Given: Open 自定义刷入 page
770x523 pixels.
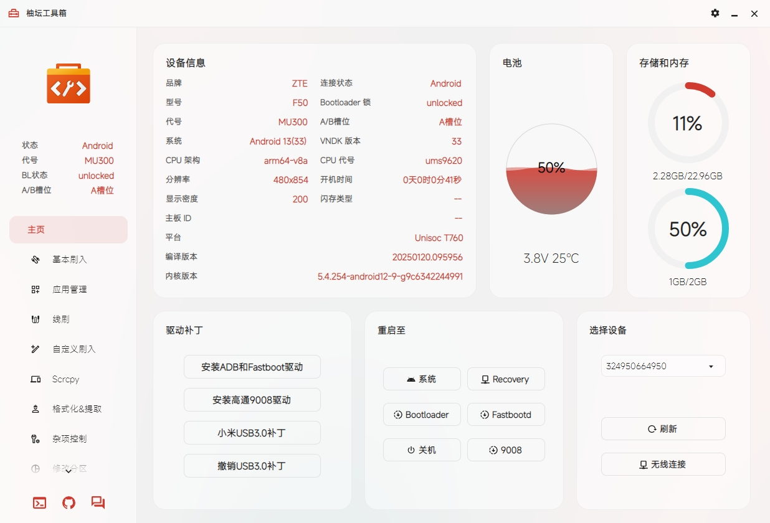Looking at the screenshot, I should 69,349.
